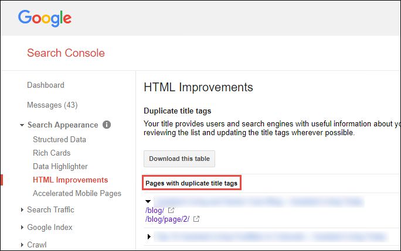This screenshot has width=401, height=251.
Task: Show info icon beside Search Appearance
Action: click(x=107, y=125)
